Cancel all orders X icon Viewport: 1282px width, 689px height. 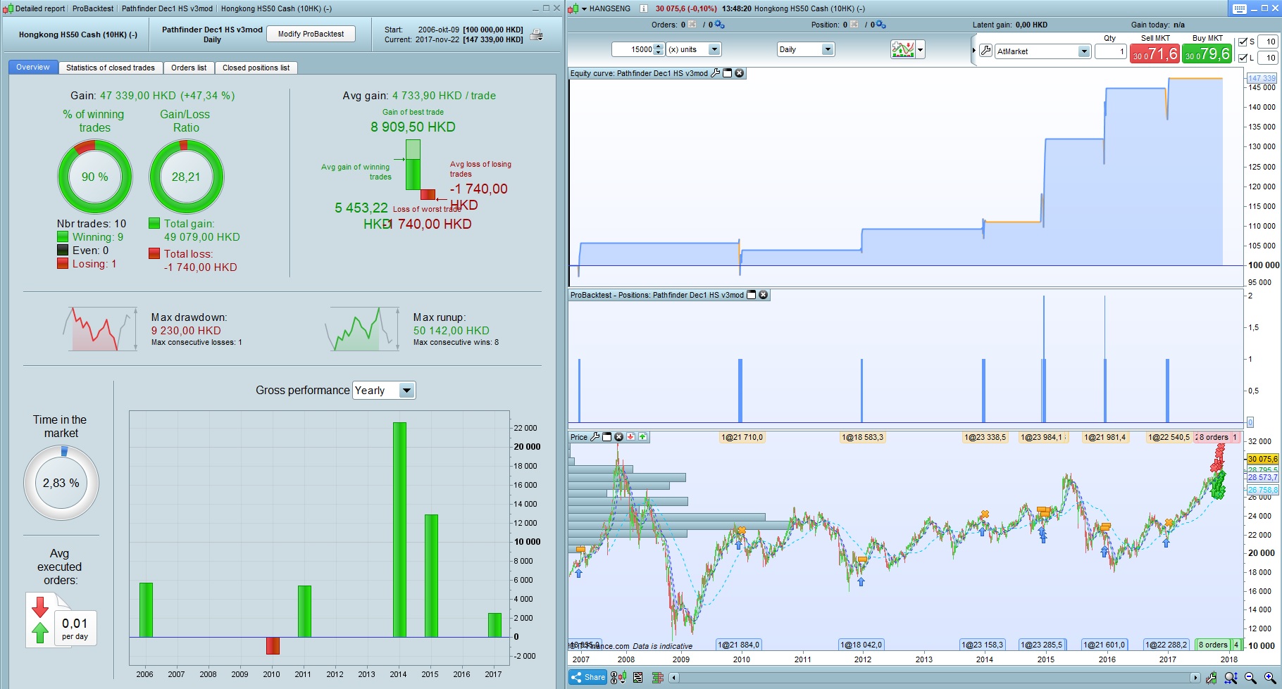[692, 25]
